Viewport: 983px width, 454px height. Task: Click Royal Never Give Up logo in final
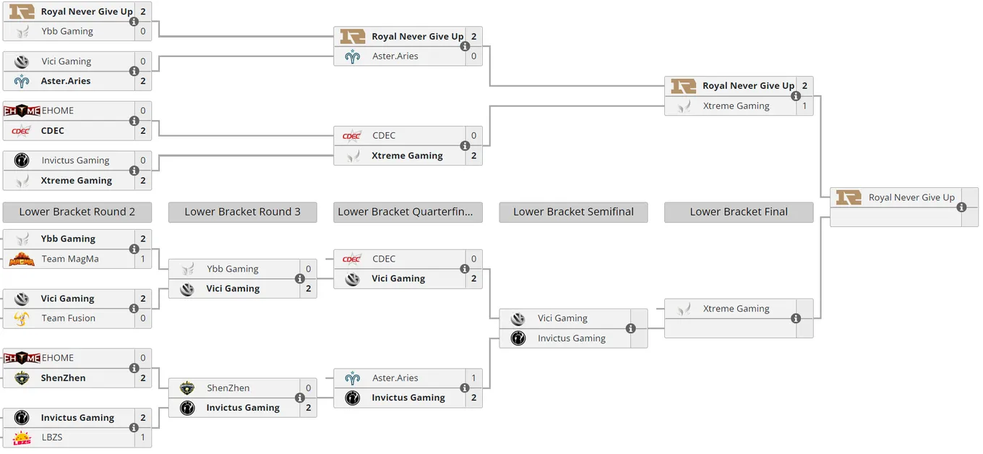click(x=849, y=197)
